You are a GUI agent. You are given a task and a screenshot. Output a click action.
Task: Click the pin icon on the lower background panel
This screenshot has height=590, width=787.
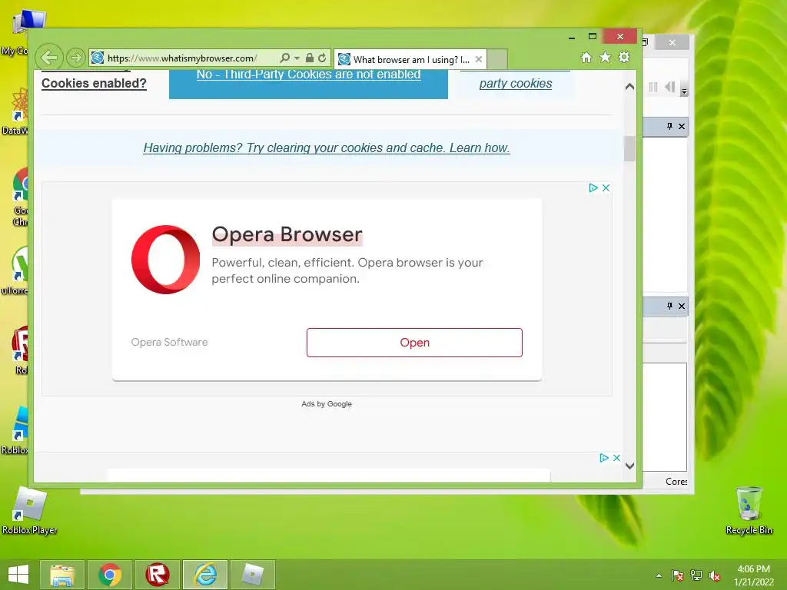coord(669,306)
